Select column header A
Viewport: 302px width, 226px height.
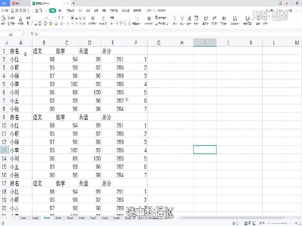pos(21,43)
